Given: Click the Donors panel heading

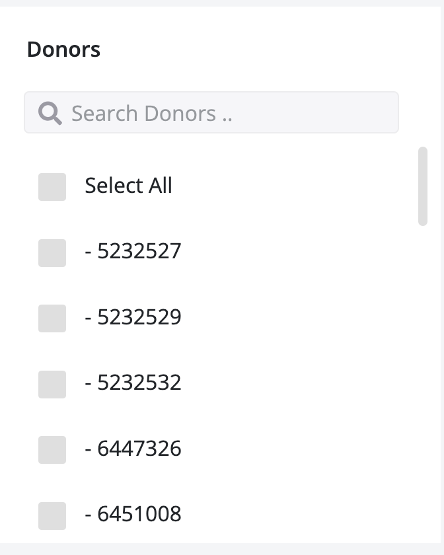Looking at the screenshot, I should point(63,50).
